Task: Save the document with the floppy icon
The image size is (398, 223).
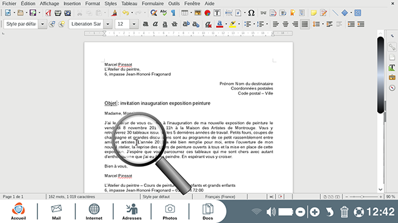Action: click(32, 13)
